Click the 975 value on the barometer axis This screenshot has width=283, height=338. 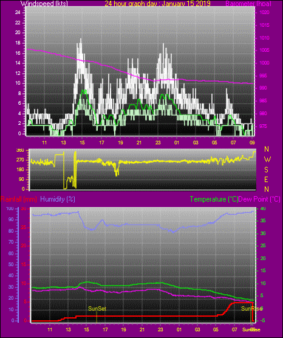coord(263,126)
